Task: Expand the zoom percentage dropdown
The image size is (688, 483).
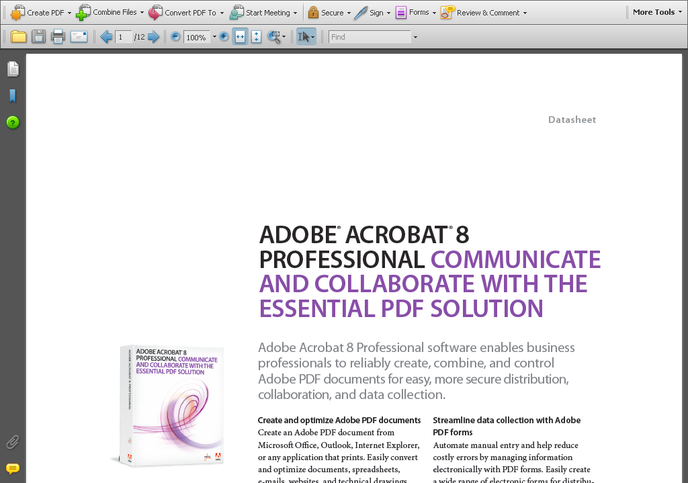Action: (214, 38)
